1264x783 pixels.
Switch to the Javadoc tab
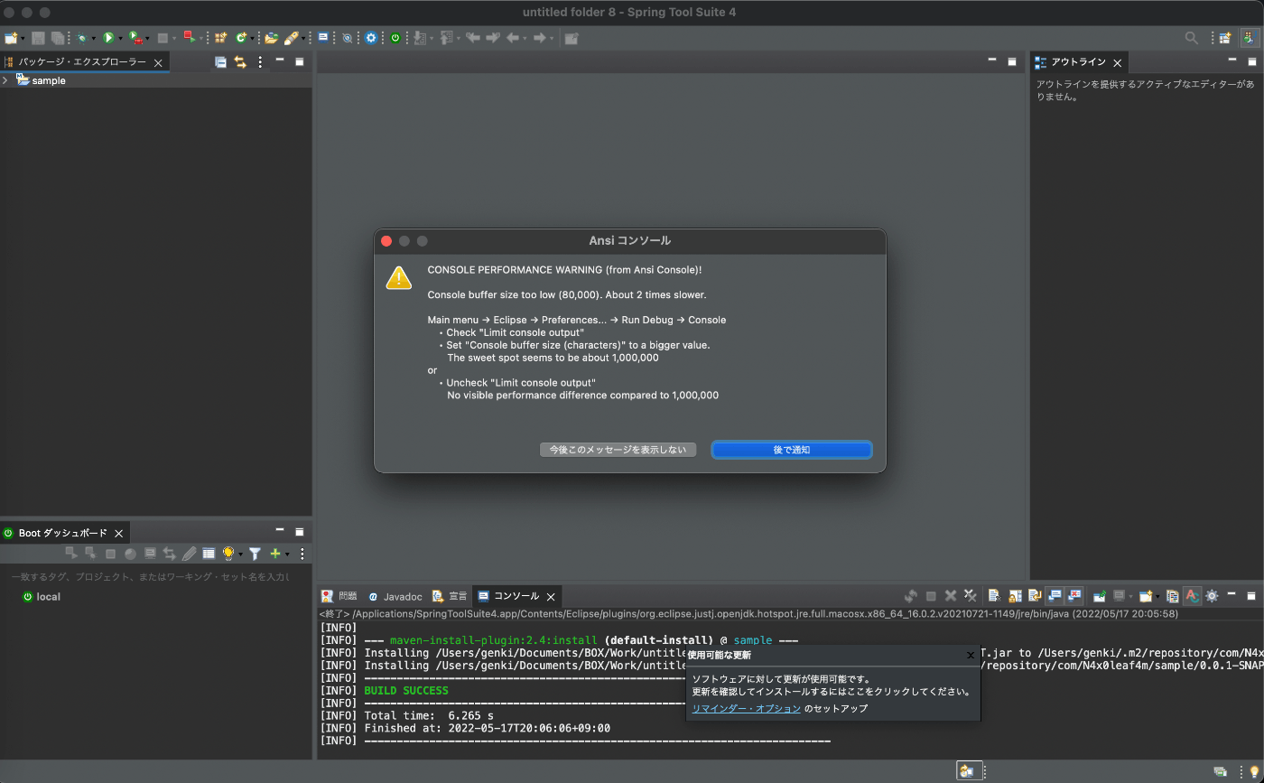pos(395,596)
